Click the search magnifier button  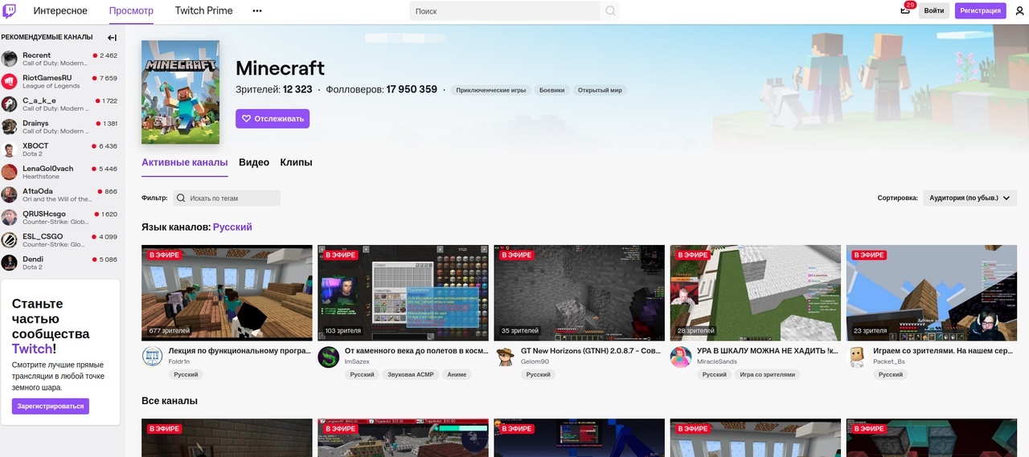(x=611, y=11)
